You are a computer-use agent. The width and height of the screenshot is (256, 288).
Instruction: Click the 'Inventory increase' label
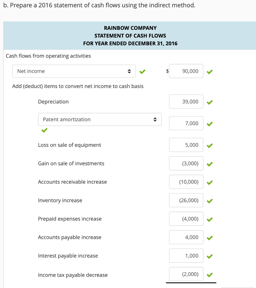60,200
